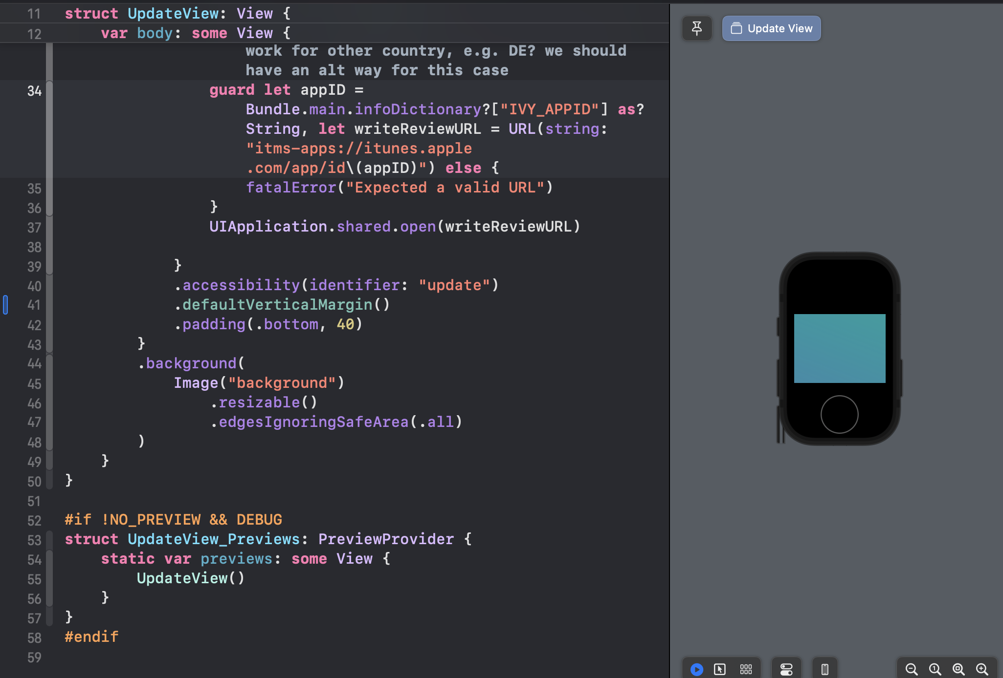Click line number 41 in the gutter

pos(34,305)
